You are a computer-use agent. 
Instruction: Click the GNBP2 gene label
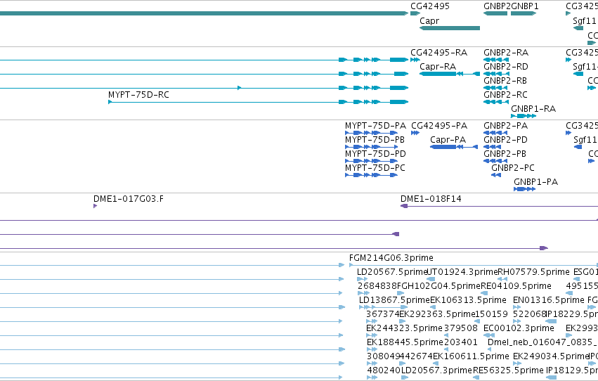coord(497,6)
